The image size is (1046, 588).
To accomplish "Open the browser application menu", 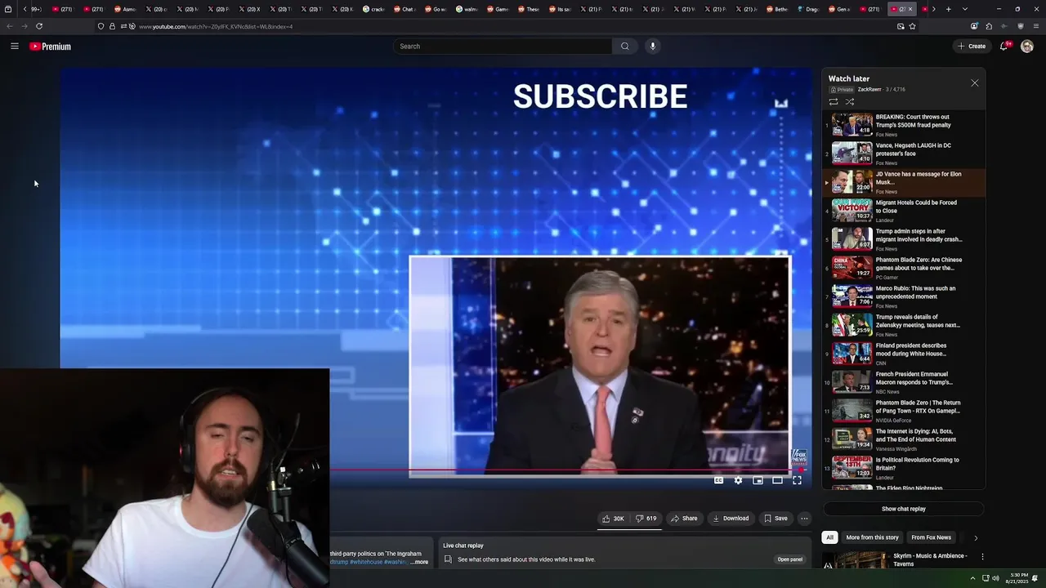I will [x=1035, y=26].
